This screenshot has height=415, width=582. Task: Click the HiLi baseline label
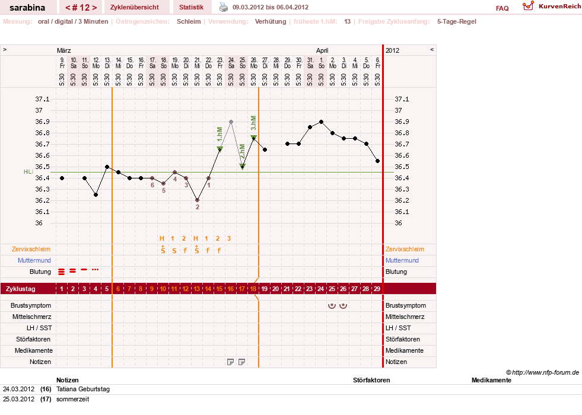(28, 172)
